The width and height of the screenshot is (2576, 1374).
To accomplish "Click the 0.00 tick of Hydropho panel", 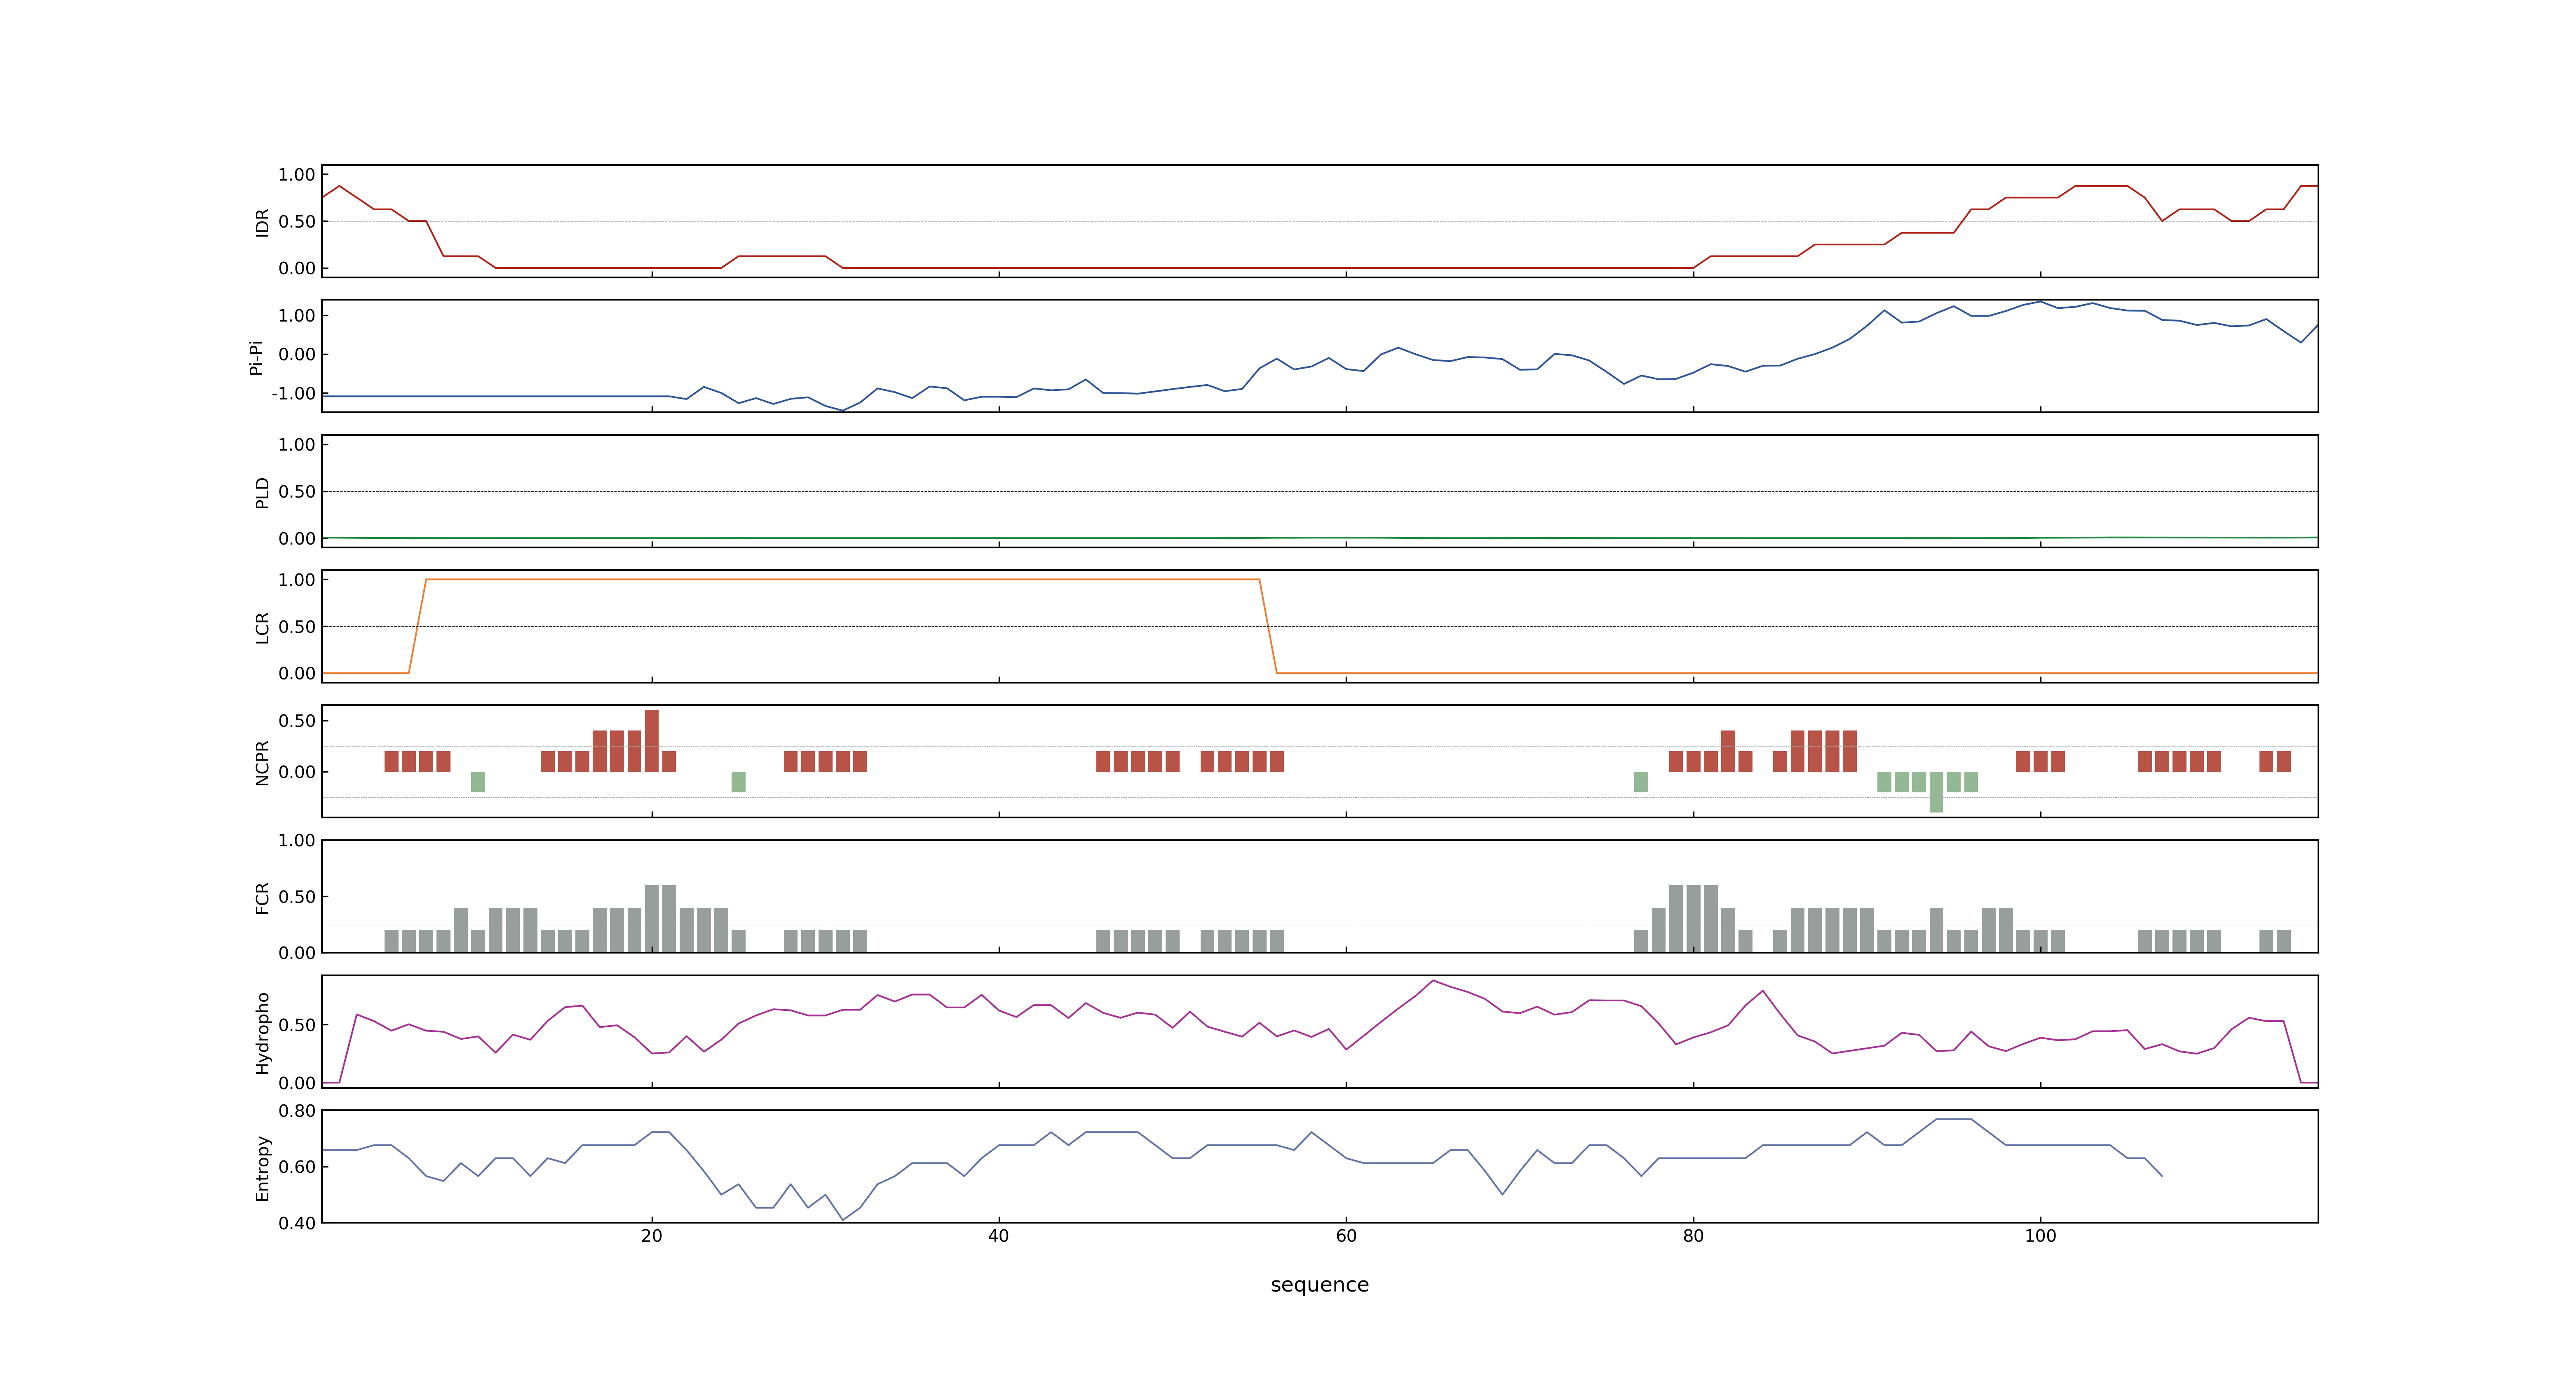I will pos(297,1083).
